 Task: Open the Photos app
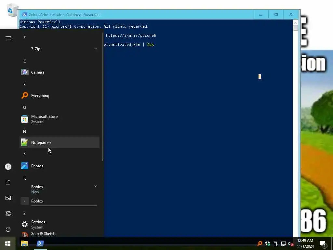60,166
